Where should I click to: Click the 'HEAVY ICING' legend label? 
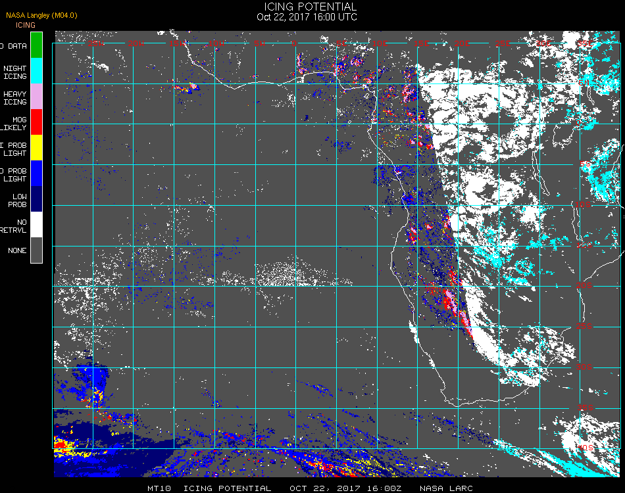point(15,98)
